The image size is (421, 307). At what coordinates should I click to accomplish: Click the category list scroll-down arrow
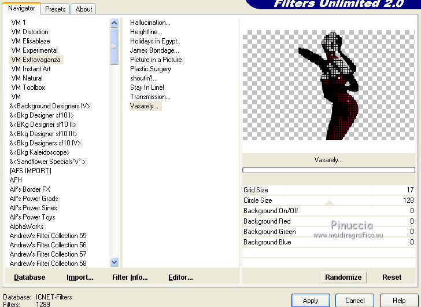(114, 262)
